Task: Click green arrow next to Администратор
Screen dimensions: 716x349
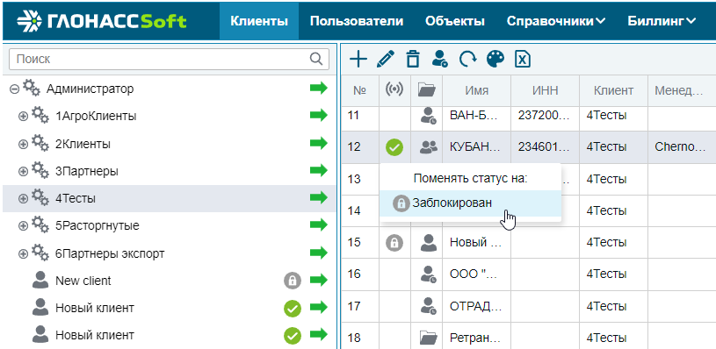Action: pos(319,88)
